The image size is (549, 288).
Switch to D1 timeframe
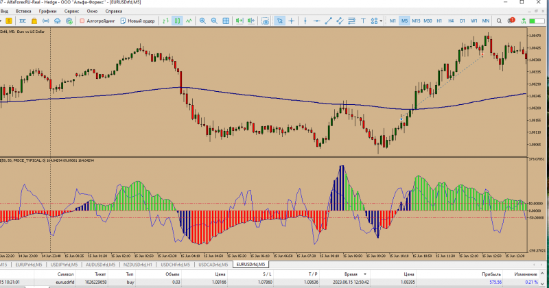(x=463, y=21)
